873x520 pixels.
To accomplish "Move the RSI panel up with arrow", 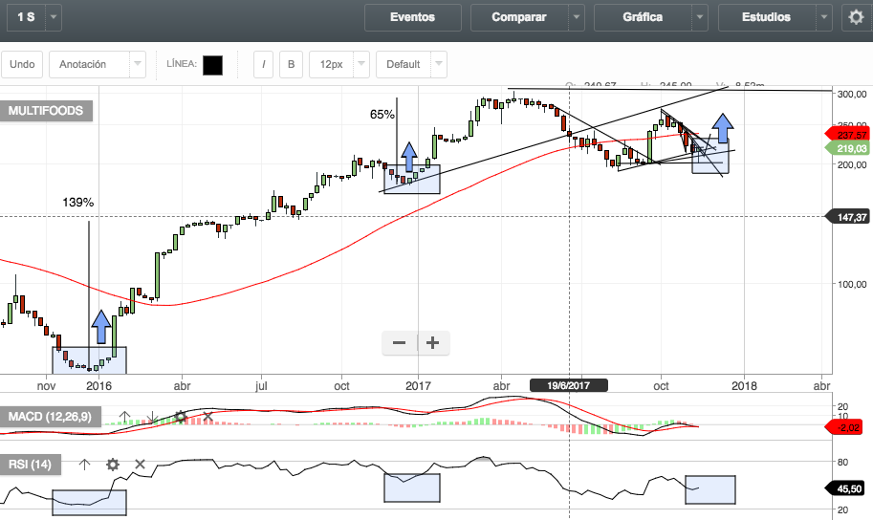I will [x=84, y=465].
